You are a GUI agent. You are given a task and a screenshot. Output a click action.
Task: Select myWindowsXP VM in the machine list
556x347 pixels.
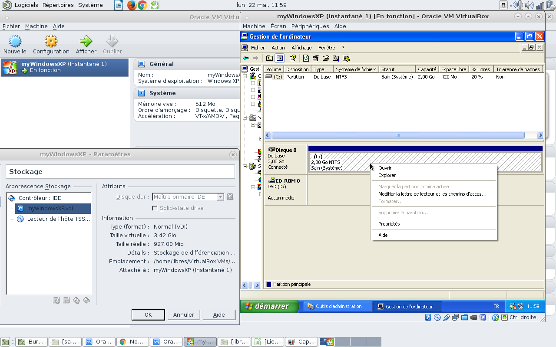click(65, 67)
